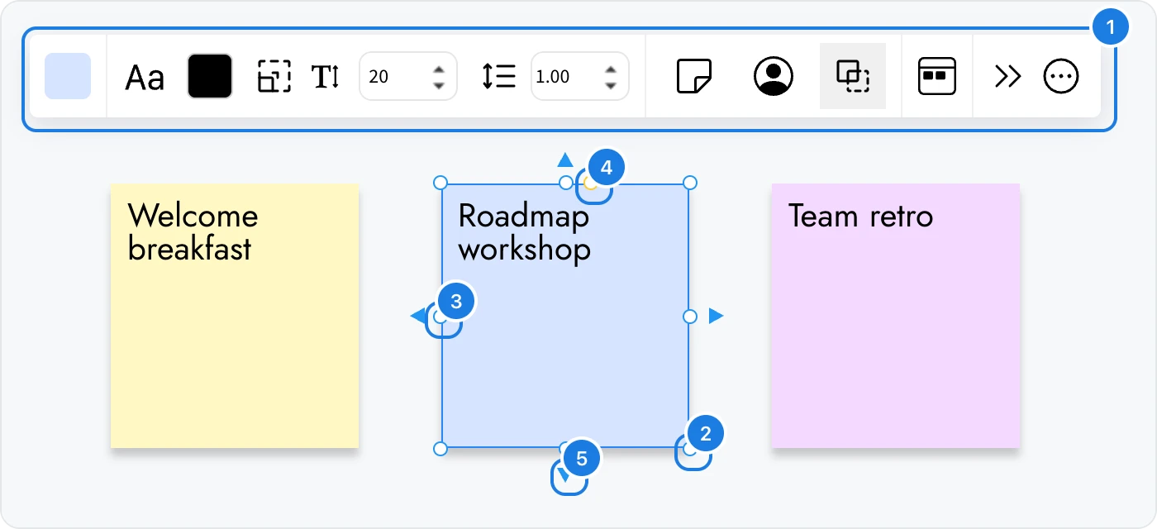The image size is (1157, 529).
Task: Click the left arrow beside Roadmap workshop note
Action: click(x=417, y=316)
